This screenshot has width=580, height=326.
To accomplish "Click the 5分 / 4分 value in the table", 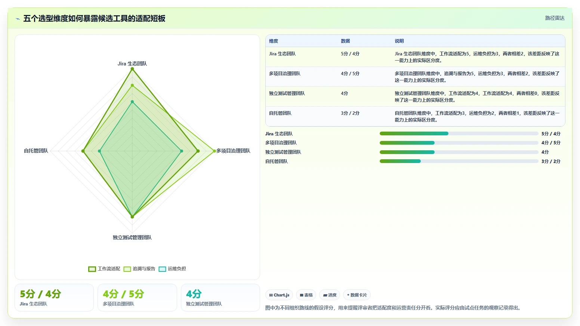I will pyautogui.click(x=350, y=54).
